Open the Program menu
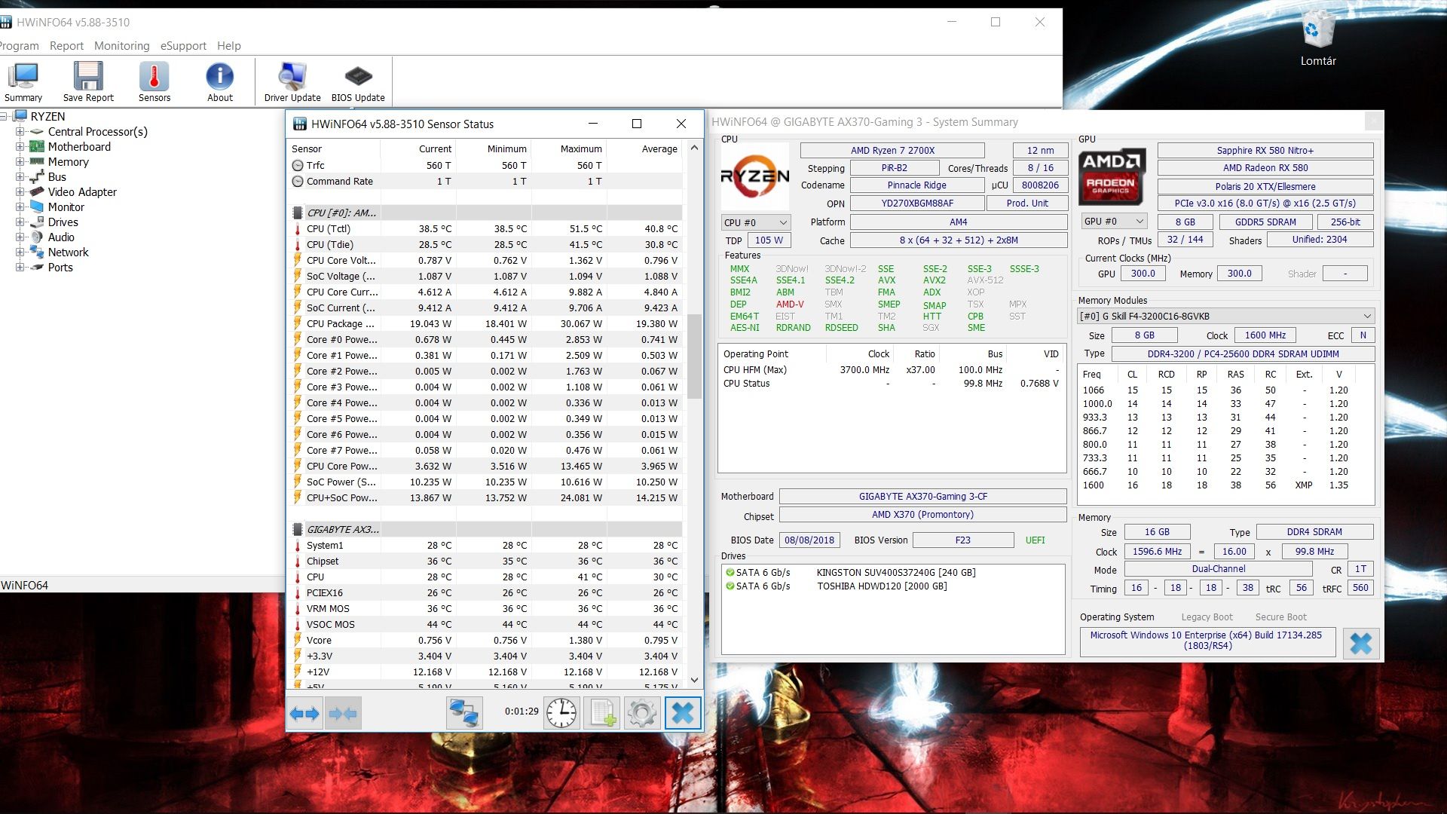The height and width of the screenshot is (814, 1447). pos(18,45)
